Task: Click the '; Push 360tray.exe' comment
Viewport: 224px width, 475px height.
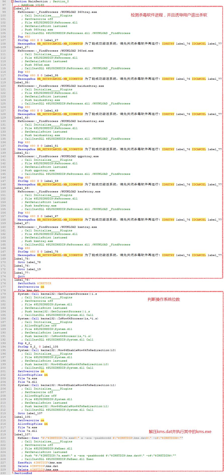Action: [37, 30]
